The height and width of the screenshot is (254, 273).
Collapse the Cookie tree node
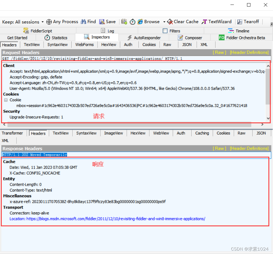pos(6,100)
